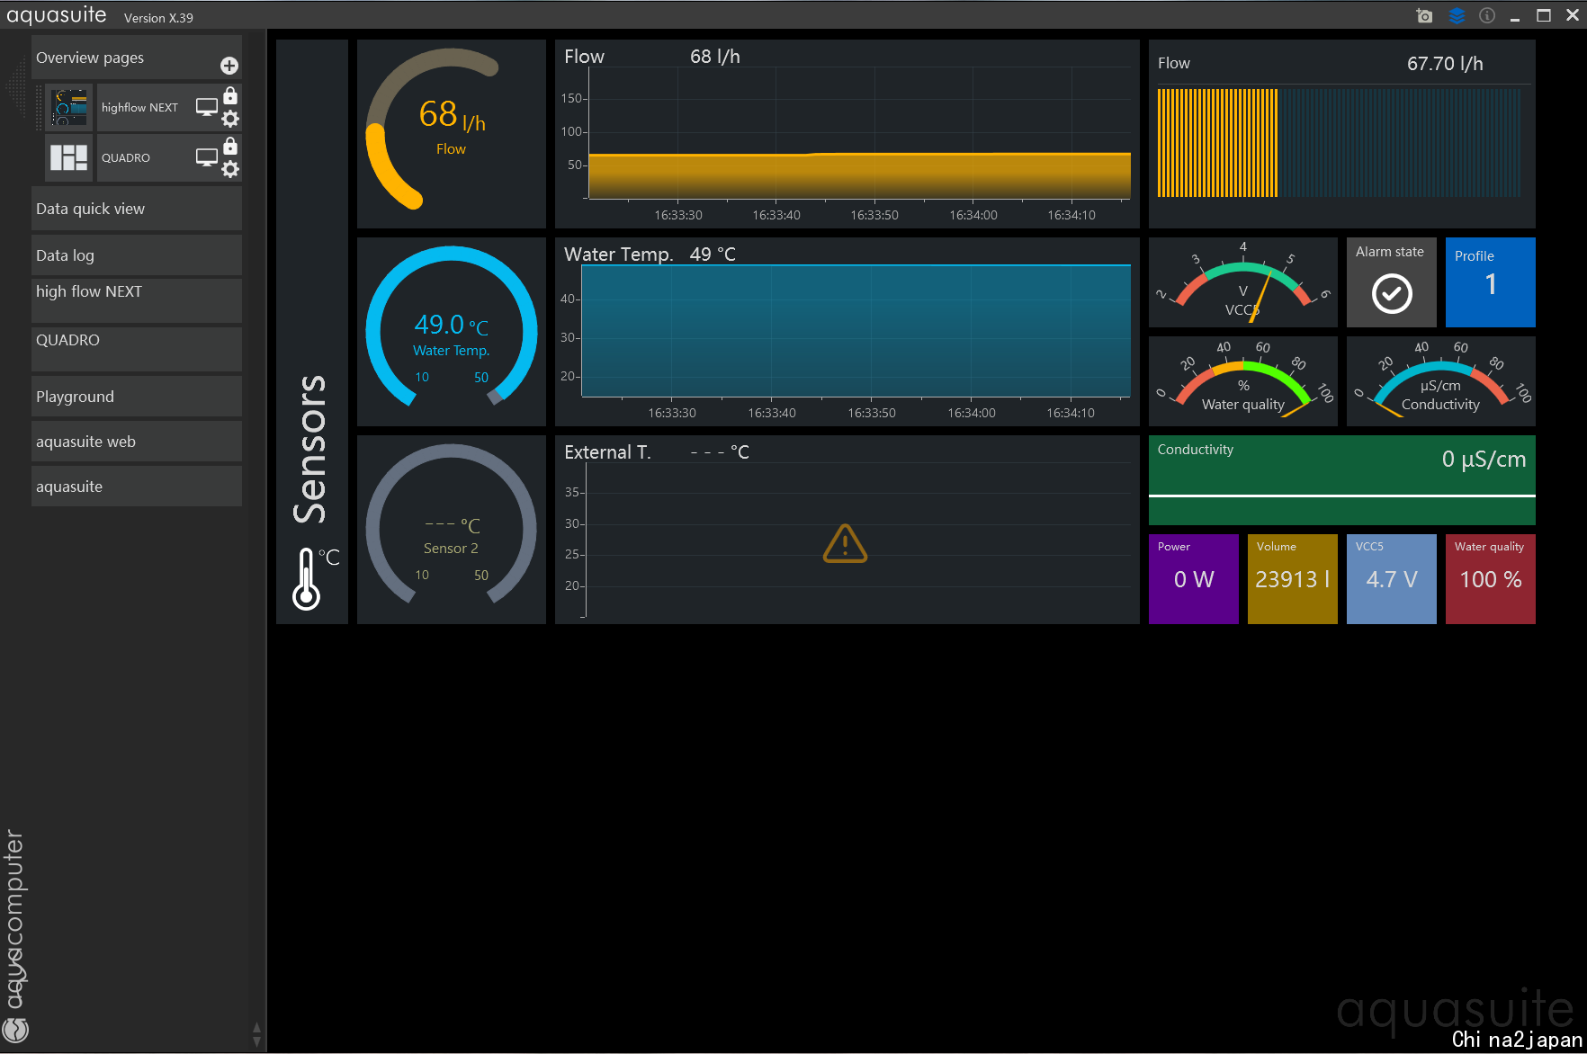Screen dimensions: 1587x1054
Task: Expand the Data log section
Action: click(137, 255)
